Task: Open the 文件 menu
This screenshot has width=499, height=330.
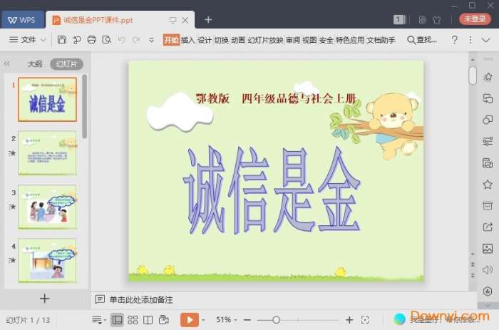Action: [x=29, y=40]
